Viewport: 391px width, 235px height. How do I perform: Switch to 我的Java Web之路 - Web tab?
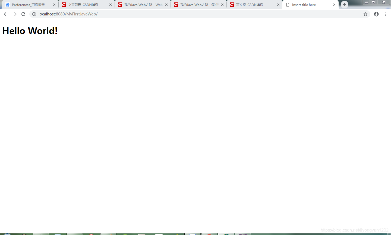(x=143, y=5)
